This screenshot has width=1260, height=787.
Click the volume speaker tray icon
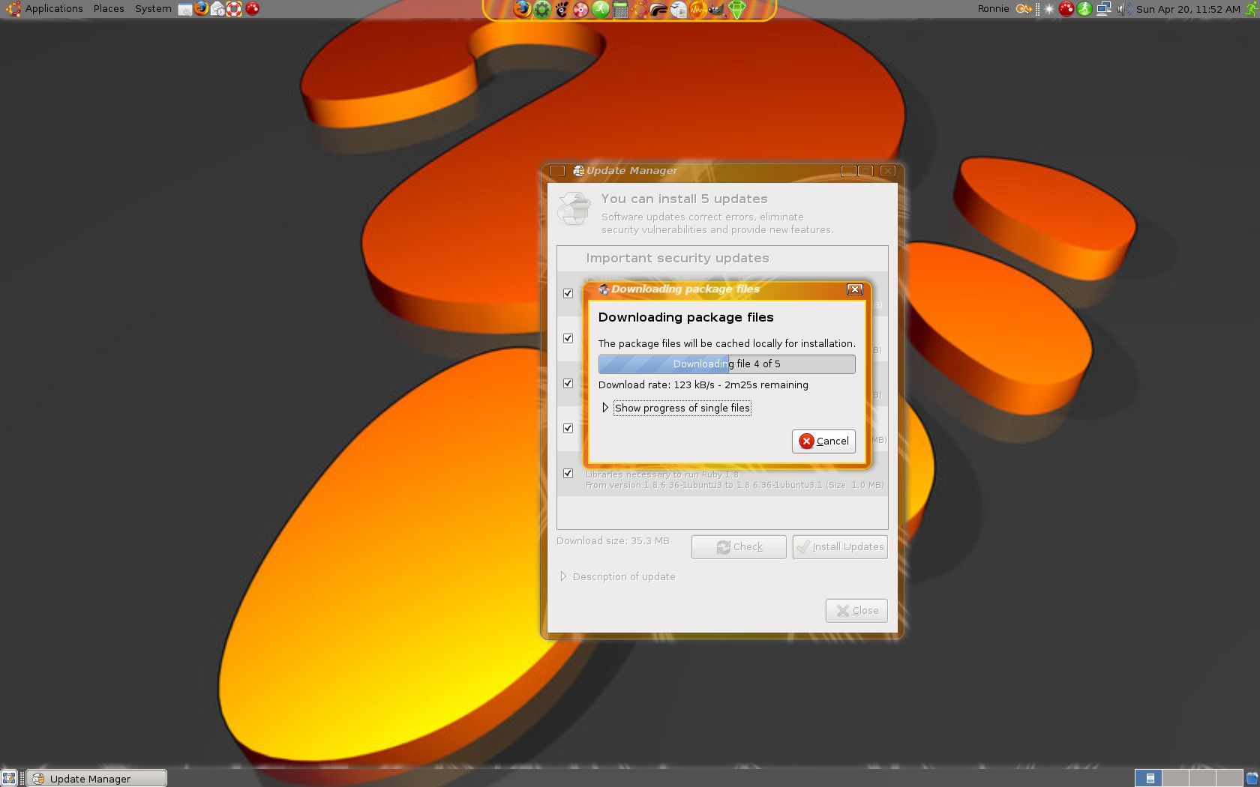[1124, 9]
